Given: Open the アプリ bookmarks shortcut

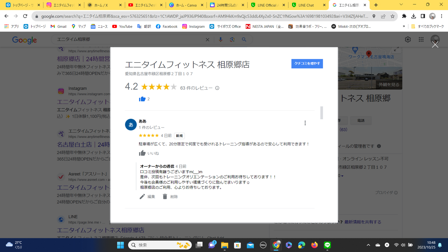Looking at the screenshot, I should 12,26.
